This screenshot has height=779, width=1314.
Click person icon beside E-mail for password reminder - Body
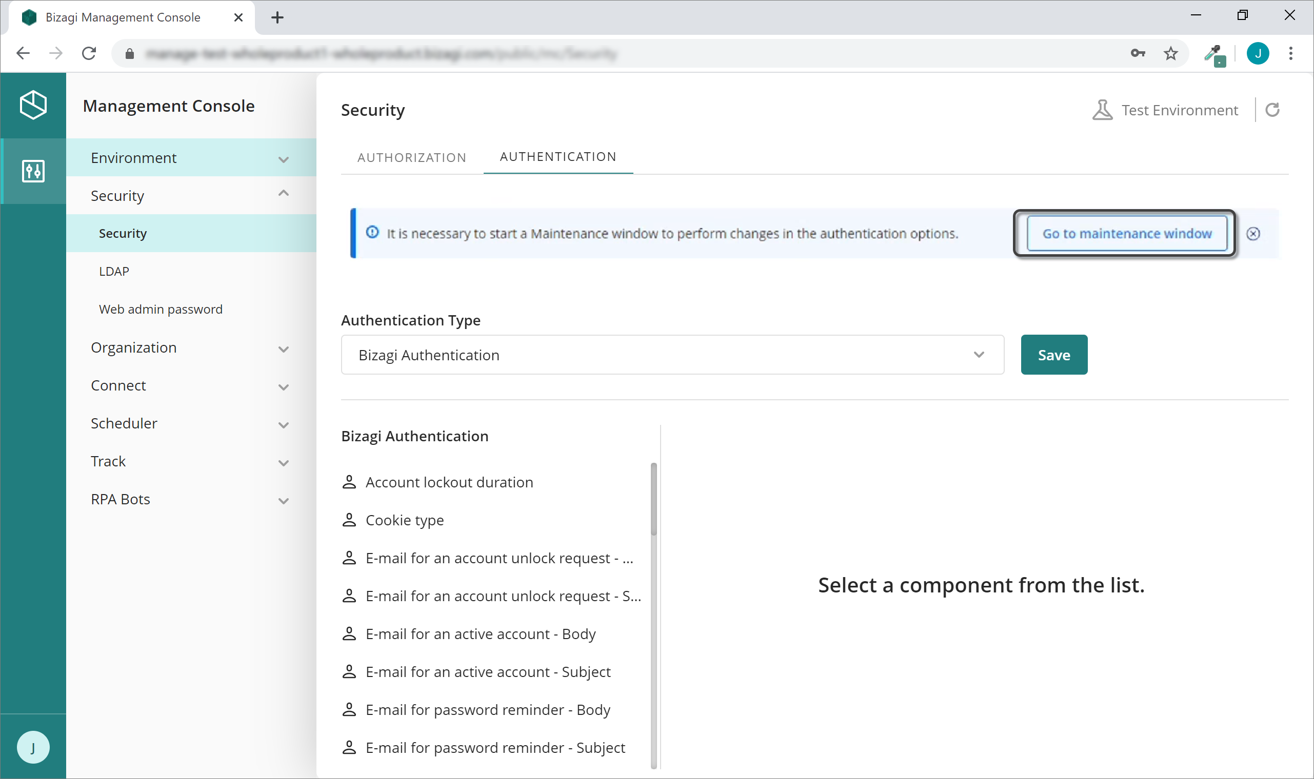(349, 709)
